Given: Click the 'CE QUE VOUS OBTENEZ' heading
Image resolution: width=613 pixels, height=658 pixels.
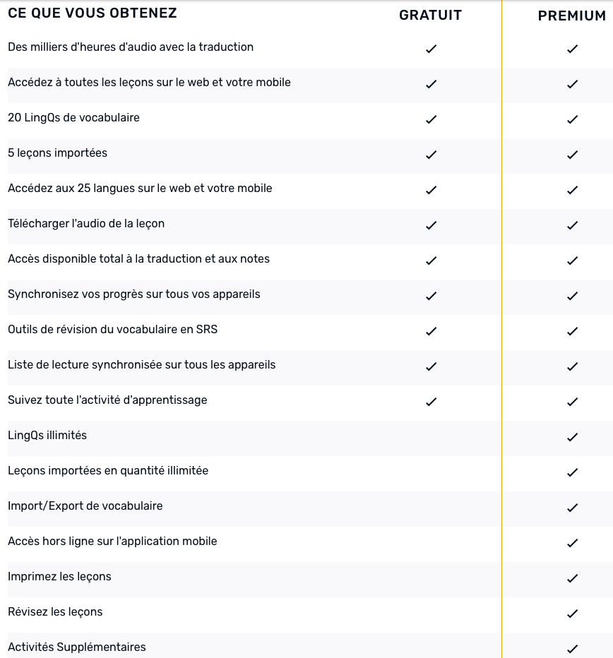Looking at the screenshot, I should point(93,13).
